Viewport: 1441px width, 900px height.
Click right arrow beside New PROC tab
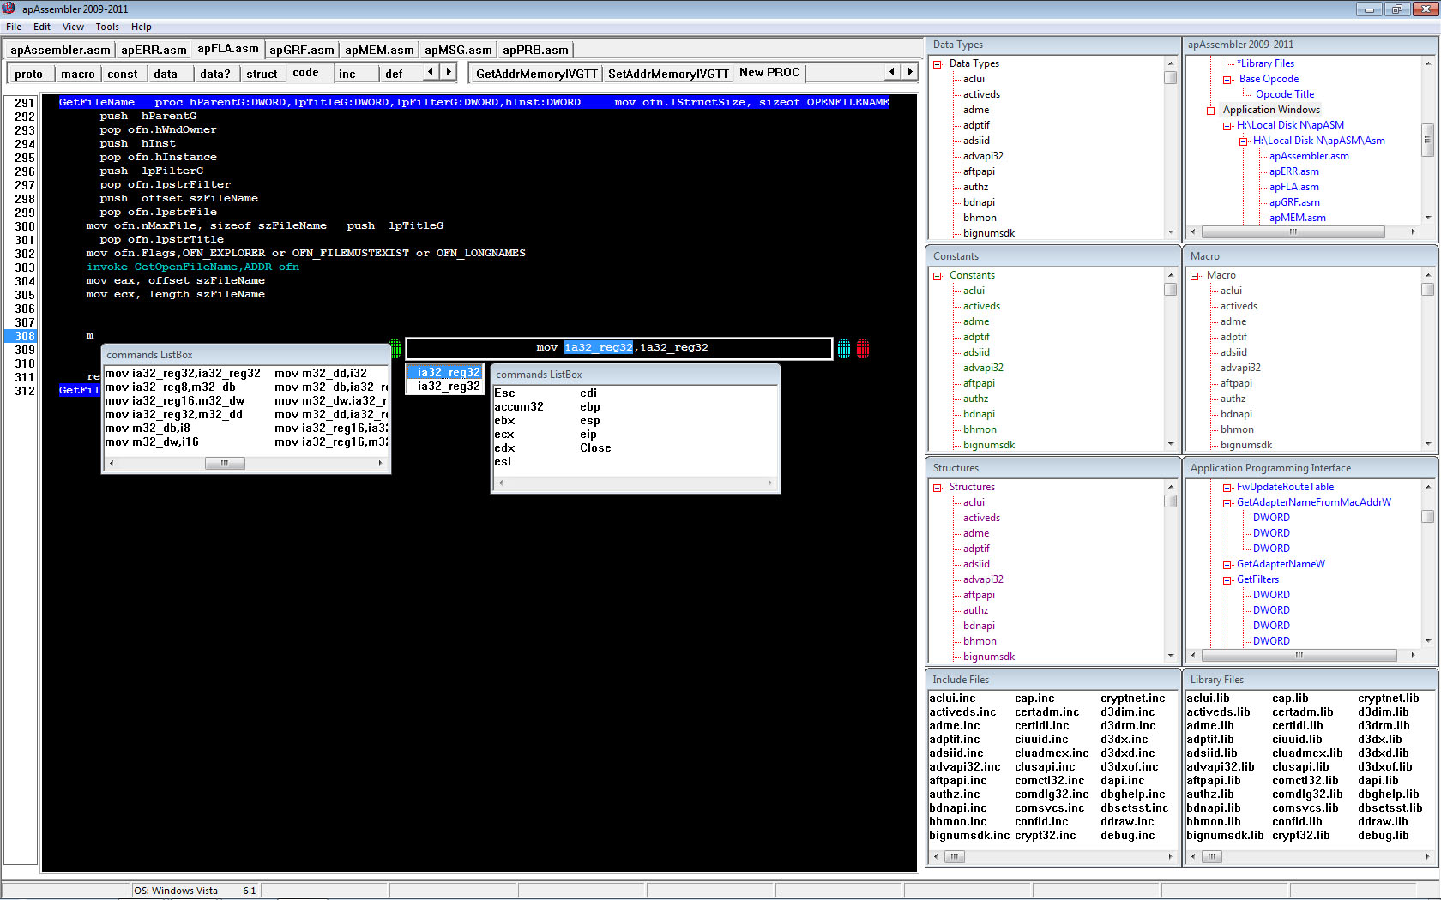click(x=910, y=72)
